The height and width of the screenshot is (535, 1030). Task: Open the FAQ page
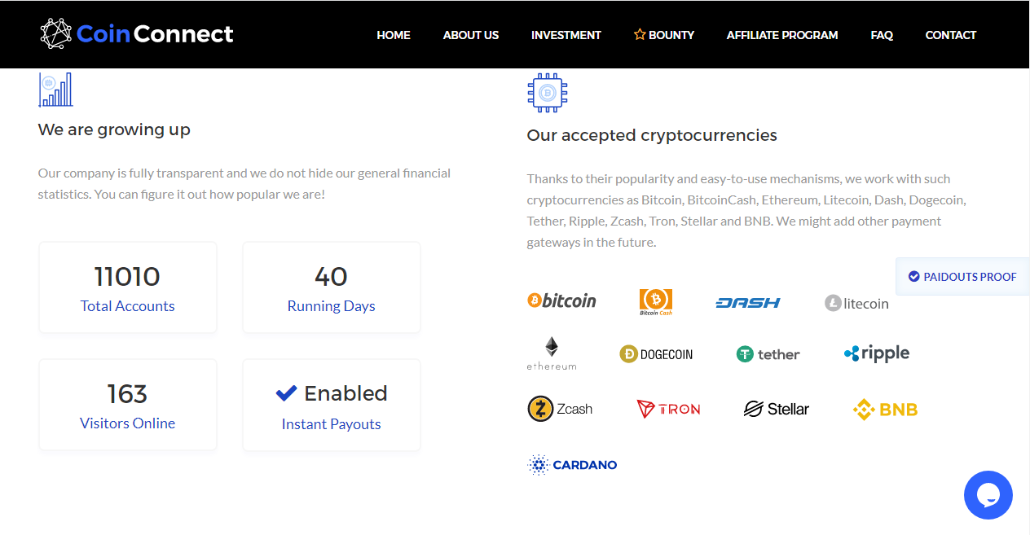point(882,35)
